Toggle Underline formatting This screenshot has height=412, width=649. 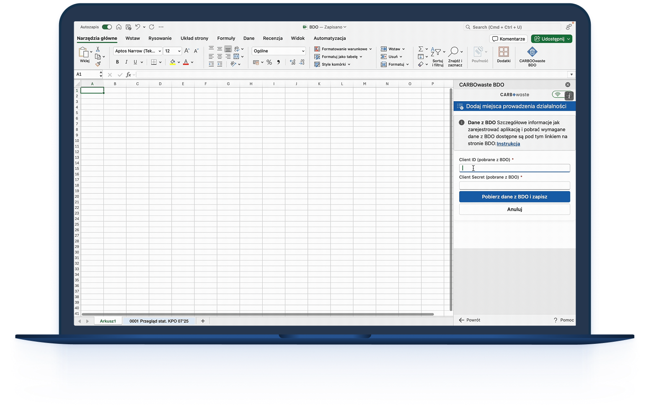coord(135,62)
